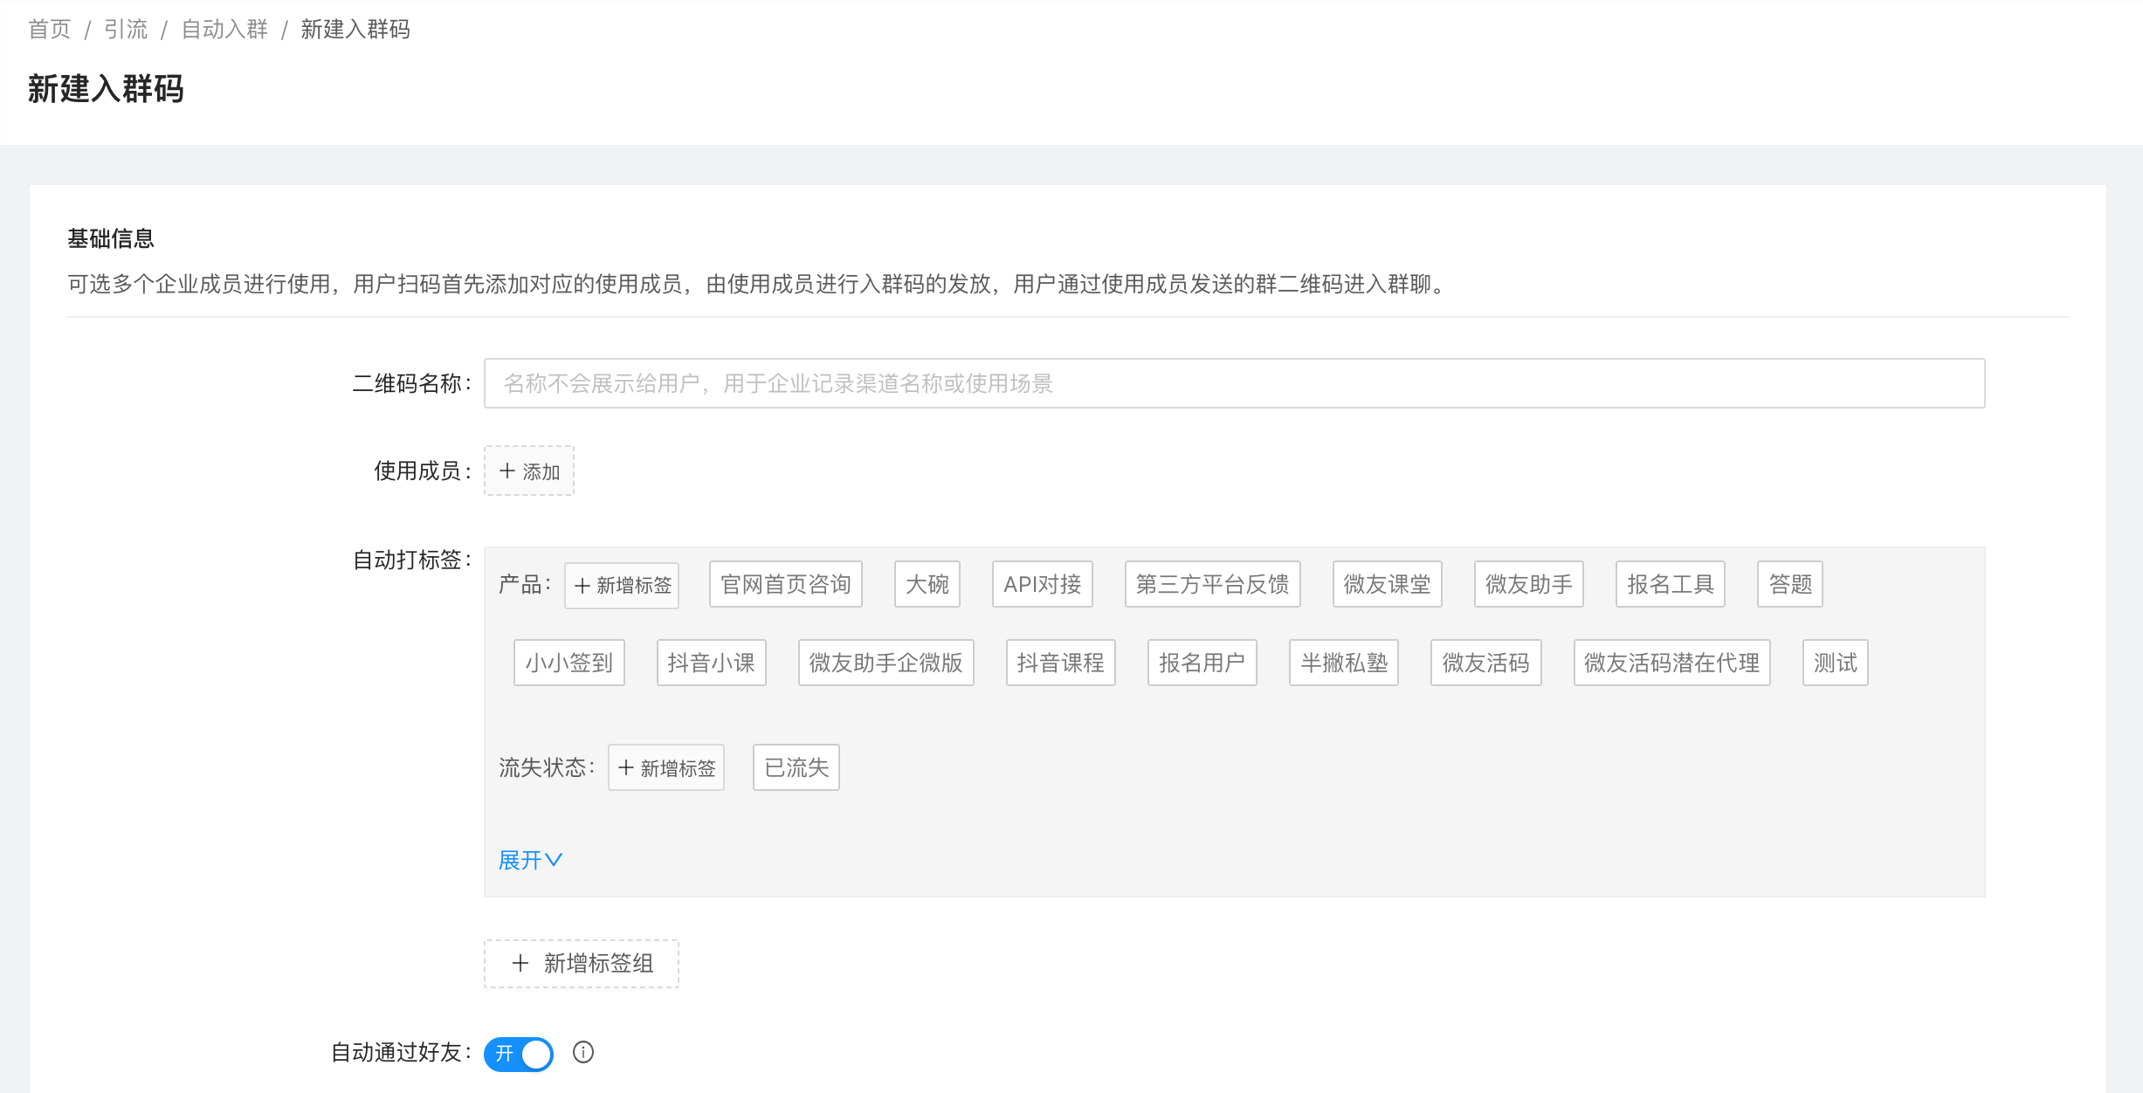Click the current breadcrumb 新建入群码
The image size is (2143, 1093).
355,30
